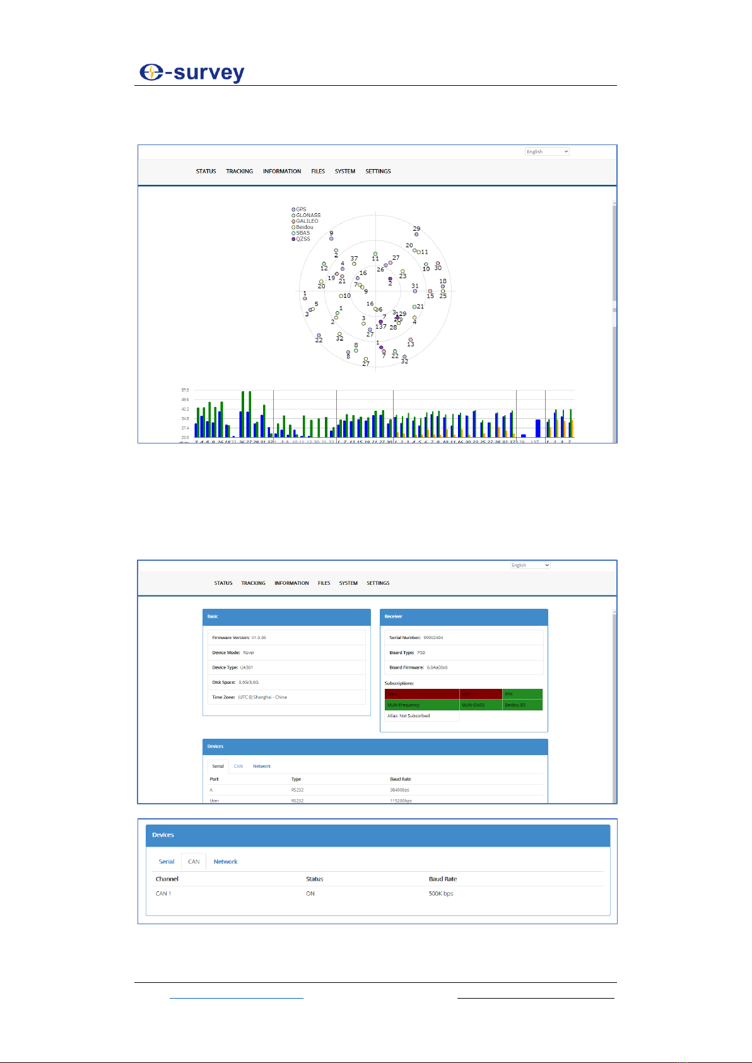Open STATUS menu above the sky plot
The width and height of the screenshot is (752, 1063).
pyautogui.click(x=206, y=172)
